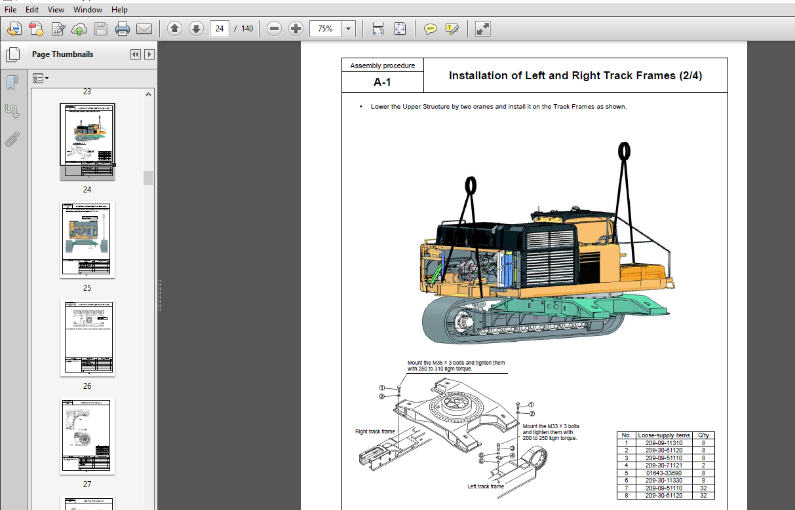The width and height of the screenshot is (795, 510).
Task: Click the "A-1" procedure code cell
Action: (x=383, y=82)
